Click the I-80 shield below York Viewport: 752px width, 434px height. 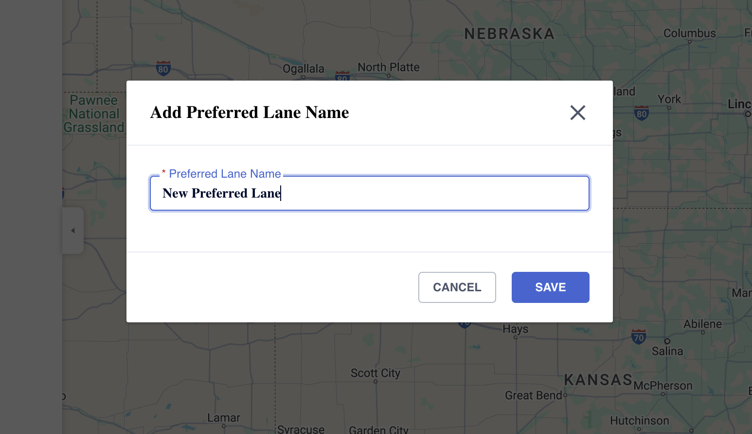[x=642, y=114]
